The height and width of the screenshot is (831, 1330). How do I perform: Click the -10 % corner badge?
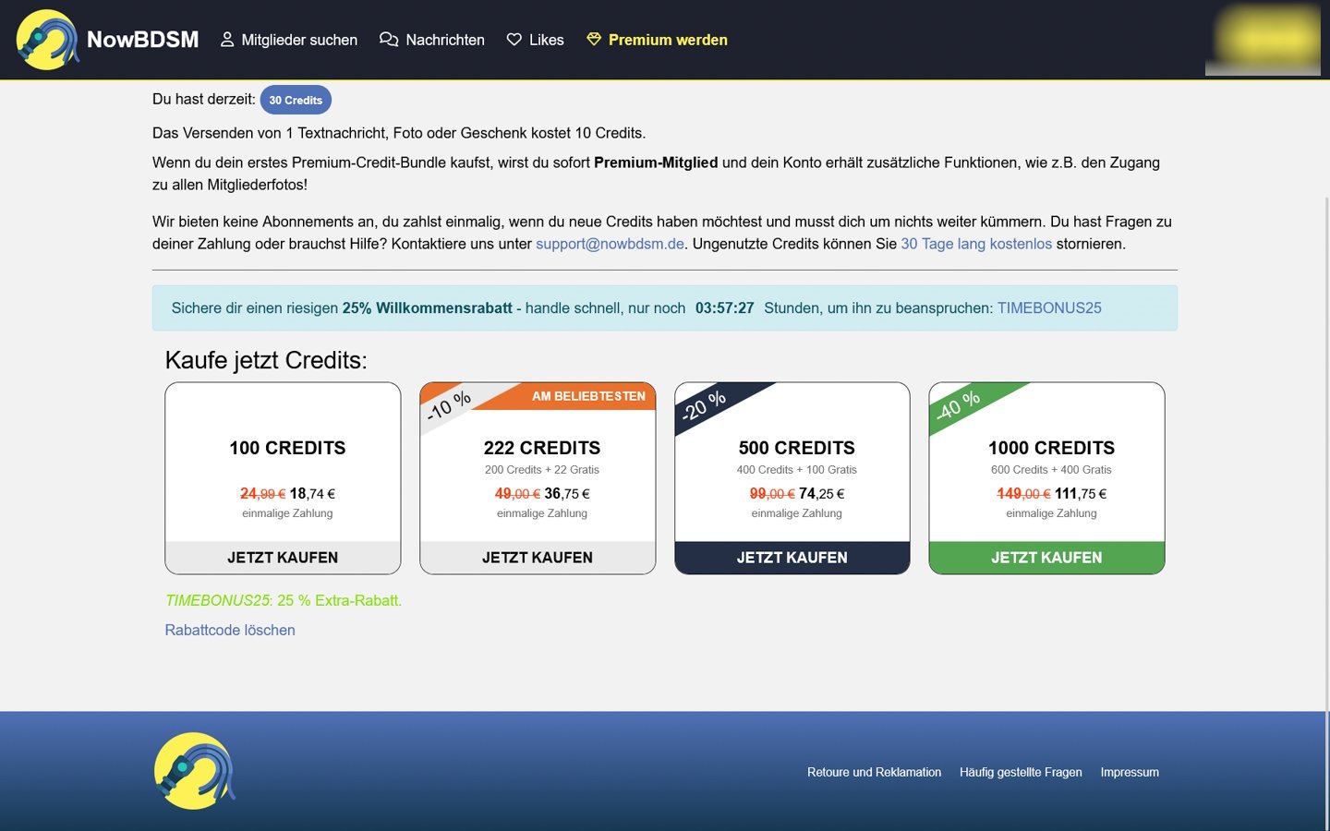(449, 405)
